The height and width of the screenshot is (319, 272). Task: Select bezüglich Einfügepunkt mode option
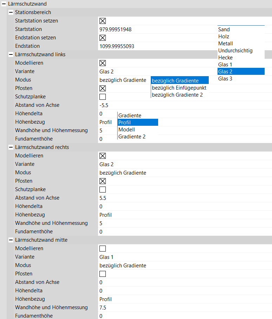[179, 88]
